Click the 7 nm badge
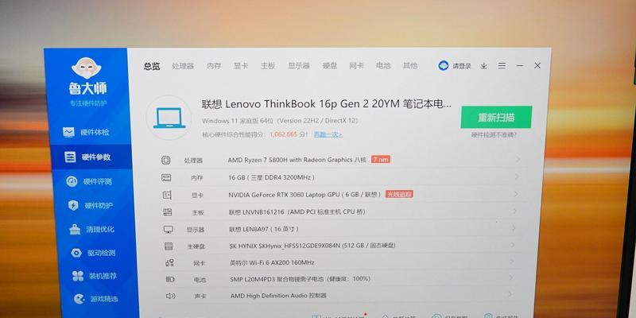This screenshot has width=636, height=318. (381, 160)
